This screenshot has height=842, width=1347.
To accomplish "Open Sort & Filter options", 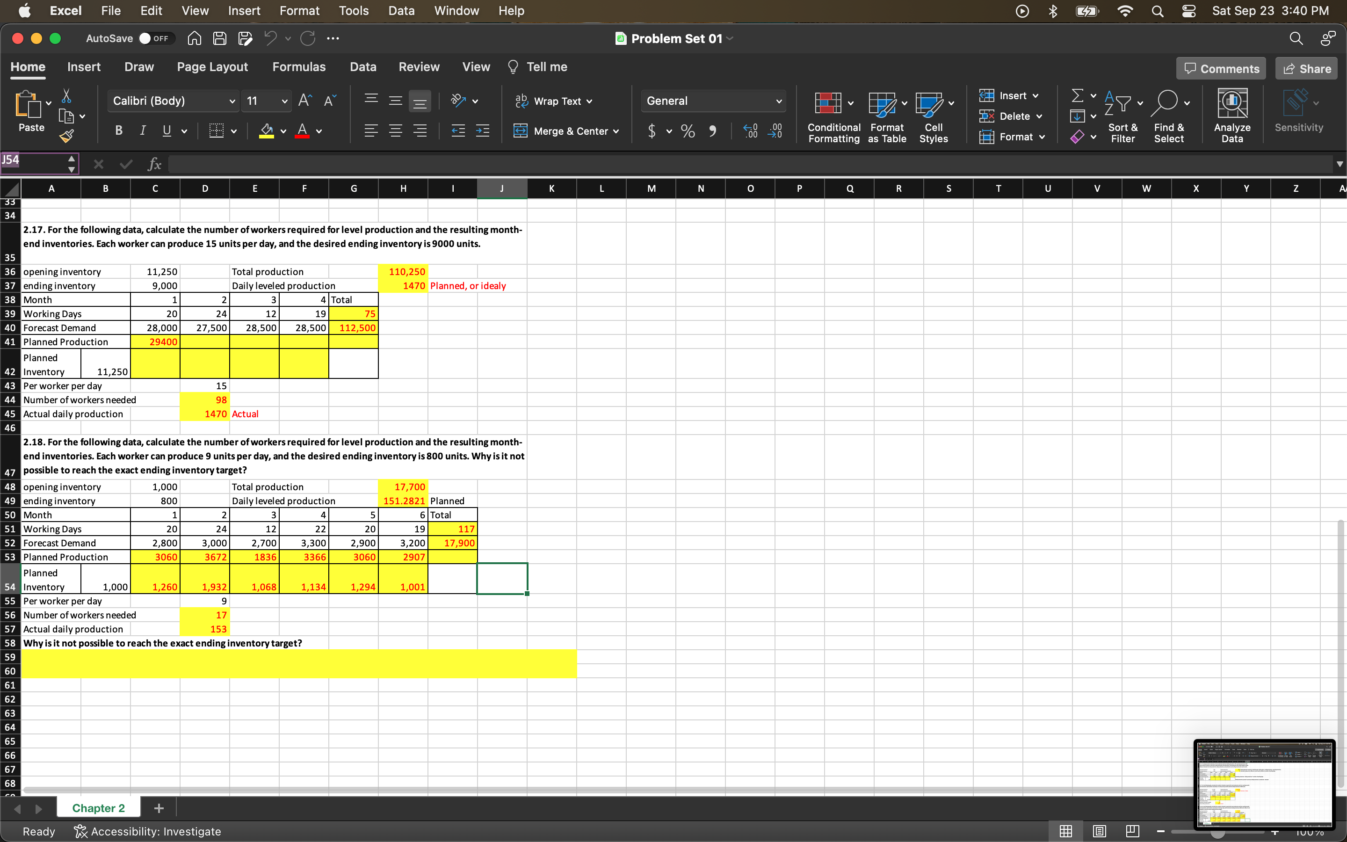I will coord(1122,114).
